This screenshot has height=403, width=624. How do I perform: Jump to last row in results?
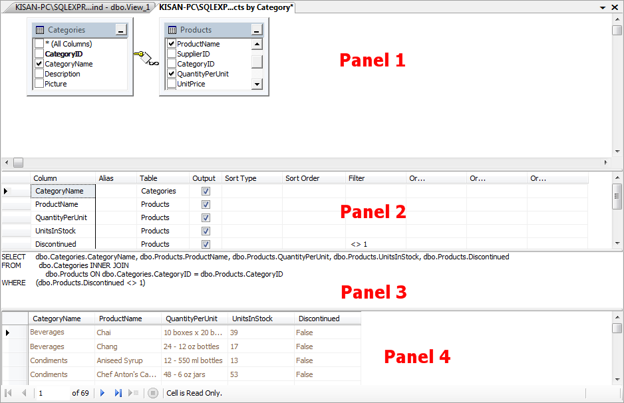[x=118, y=393]
